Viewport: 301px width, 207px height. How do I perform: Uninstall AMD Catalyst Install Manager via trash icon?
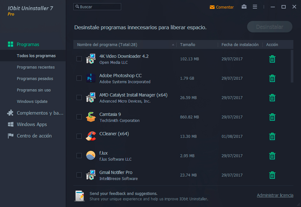point(272,98)
